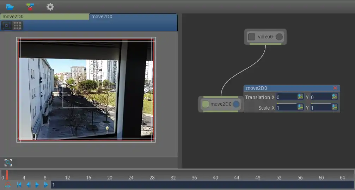Select single view layout icon
Image resolution: width=355 pixels, height=190 pixels.
click(6, 25)
